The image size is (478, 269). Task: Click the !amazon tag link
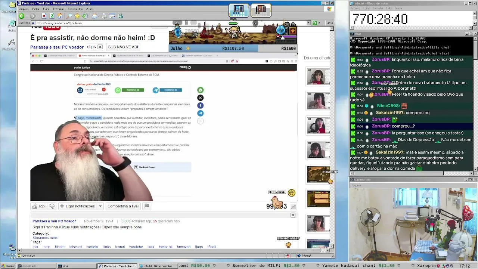(x=184, y=247)
